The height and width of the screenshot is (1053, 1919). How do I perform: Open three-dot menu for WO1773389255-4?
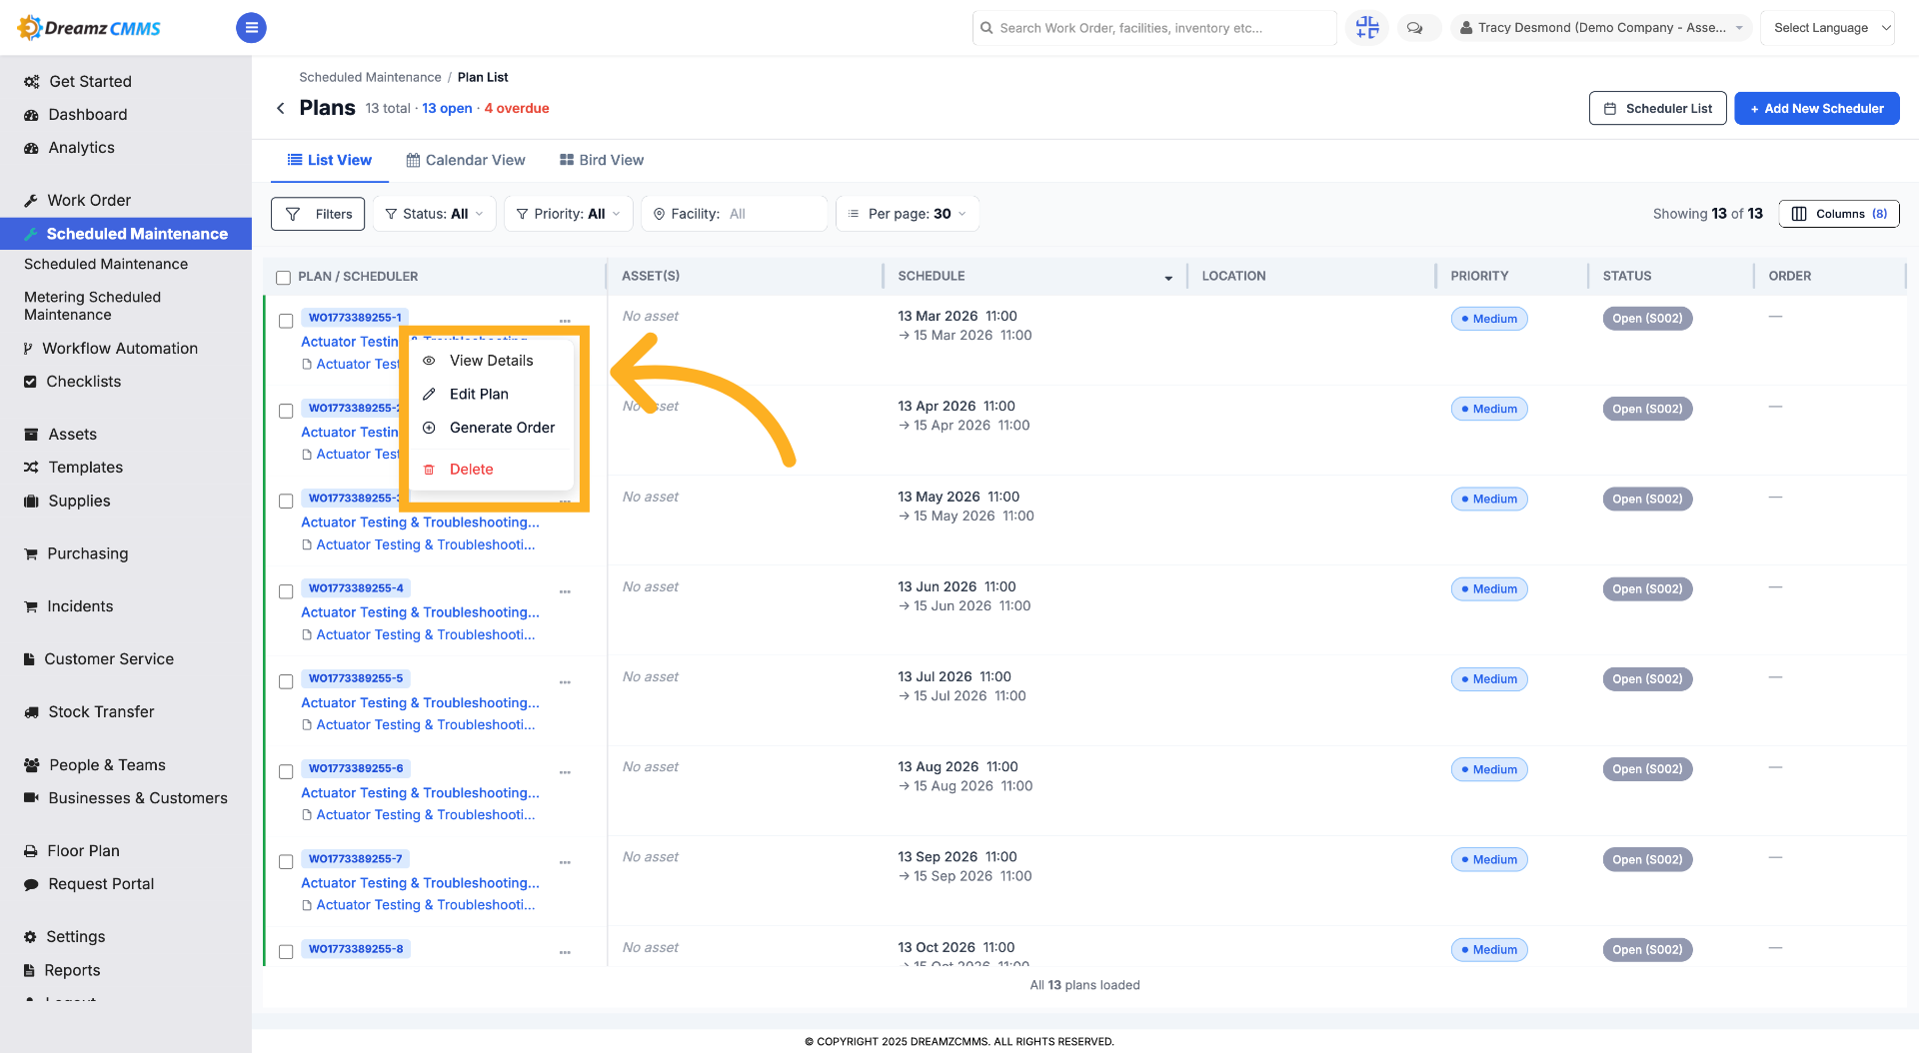[x=565, y=591]
